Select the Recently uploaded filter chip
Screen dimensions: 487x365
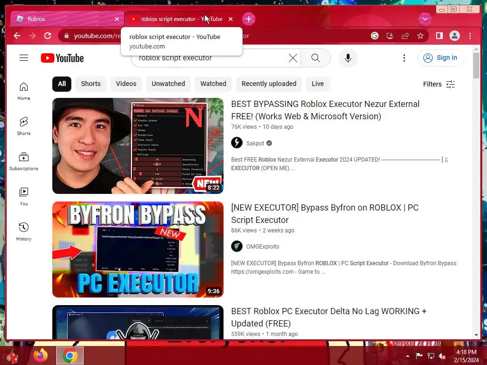click(269, 84)
